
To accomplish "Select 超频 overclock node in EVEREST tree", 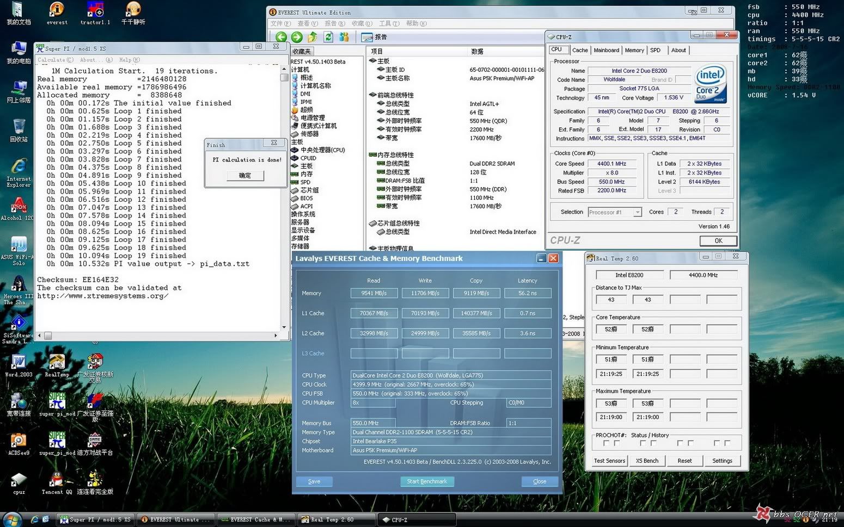I will (307, 109).
